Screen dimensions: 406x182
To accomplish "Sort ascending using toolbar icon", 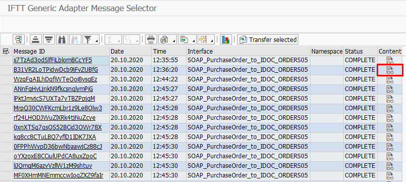I will click(x=36, y=39).
